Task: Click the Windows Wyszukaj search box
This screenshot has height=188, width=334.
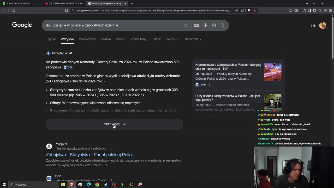Action: coord(33,185)
